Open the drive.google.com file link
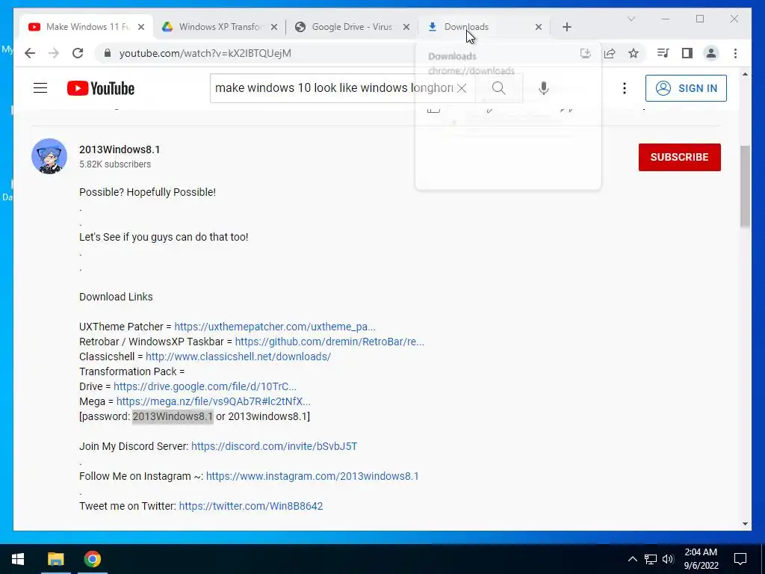This screenshot has width=765, height=574. [205, 386]
